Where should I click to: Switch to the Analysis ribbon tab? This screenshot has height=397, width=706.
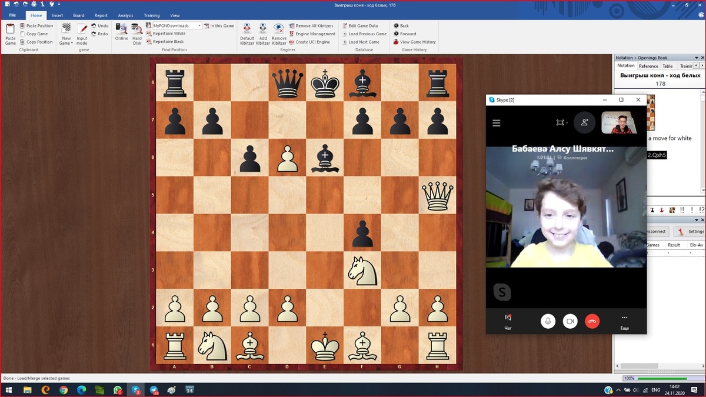pyautogui.click(x=125, y=15)
